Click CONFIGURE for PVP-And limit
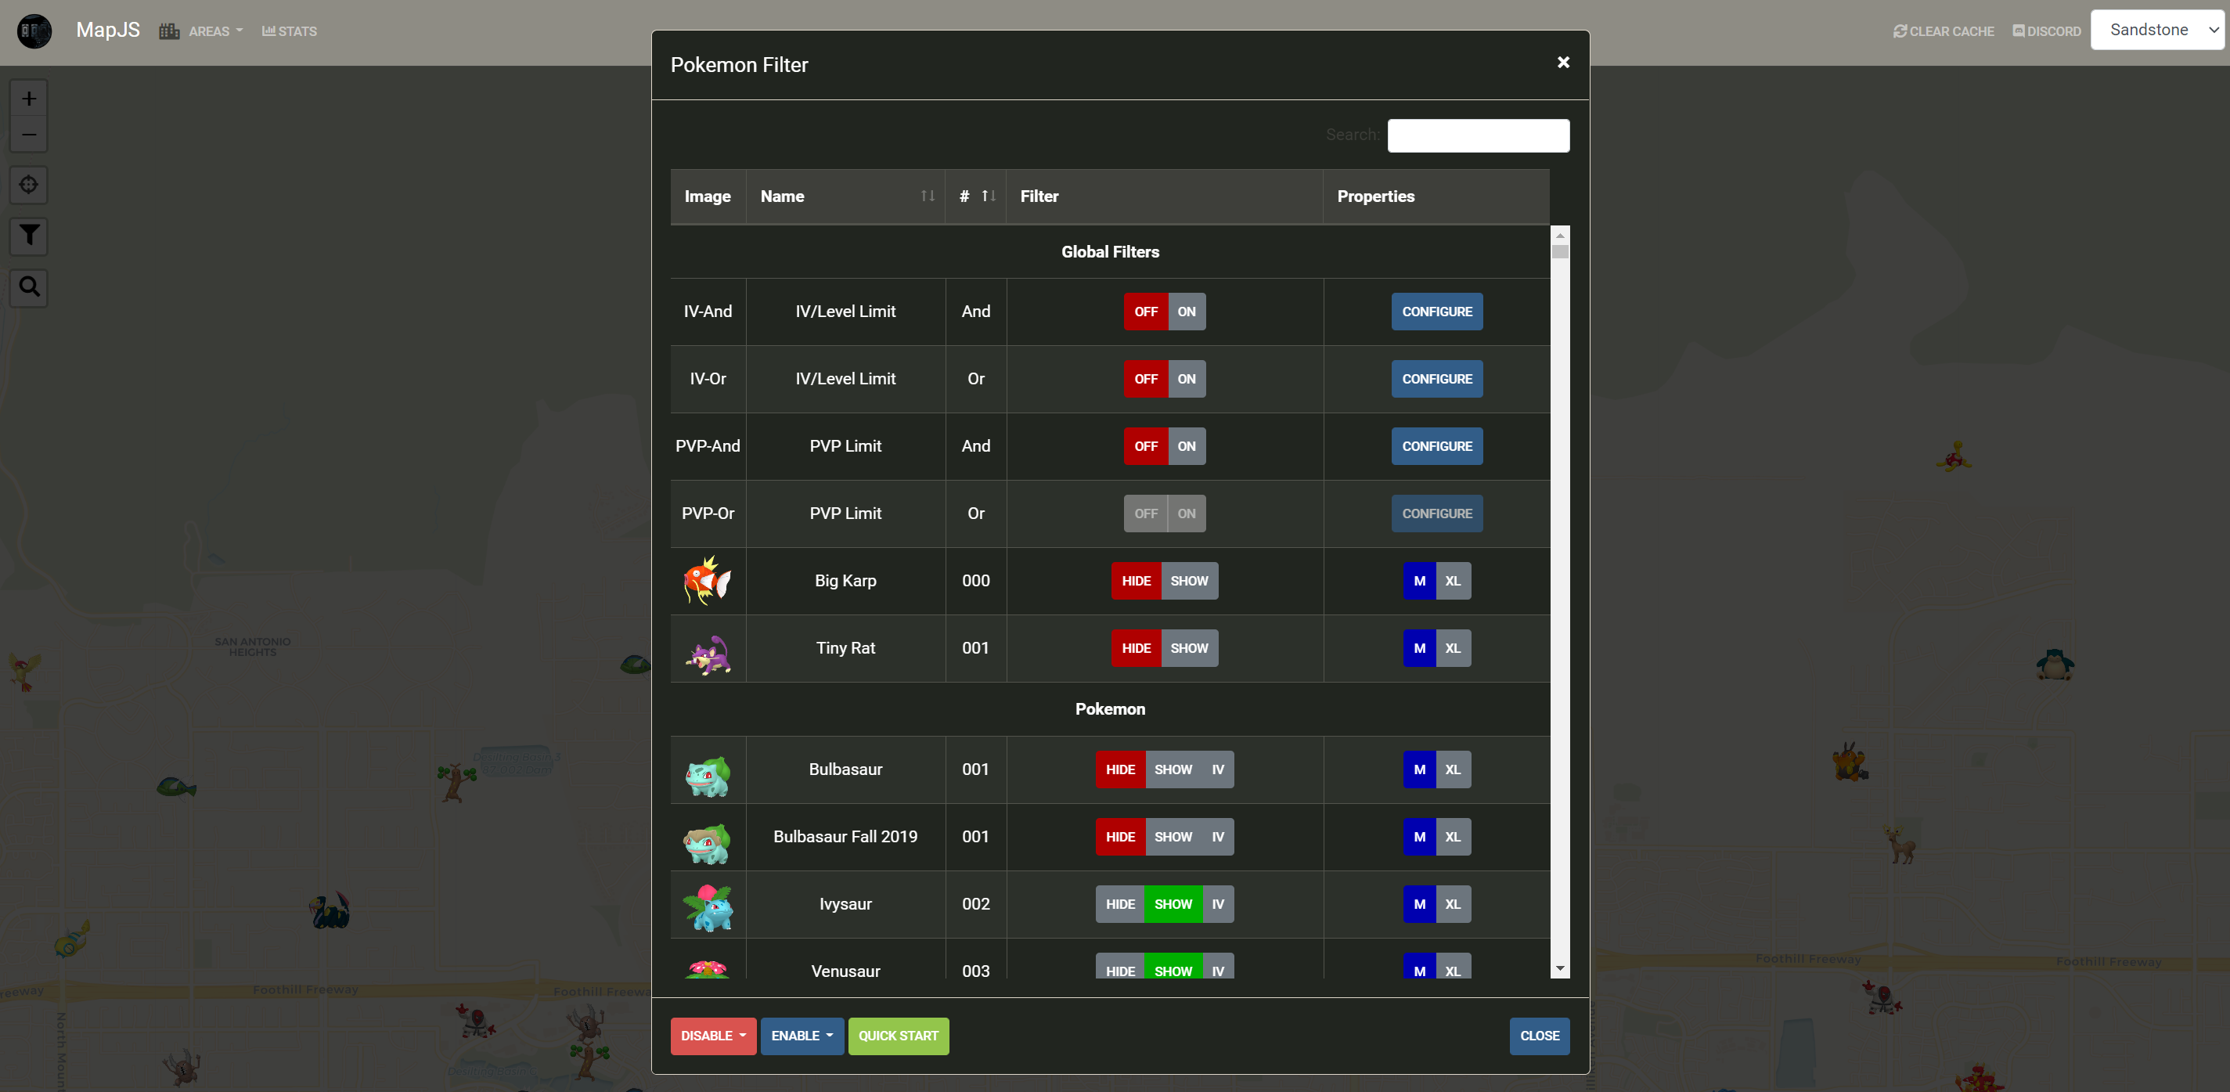The image size is (2230, 1092). click(x=1436, y=447)
